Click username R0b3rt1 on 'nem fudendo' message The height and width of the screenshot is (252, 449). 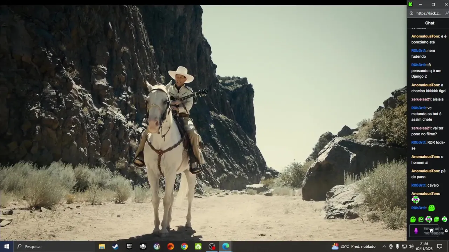418,50
